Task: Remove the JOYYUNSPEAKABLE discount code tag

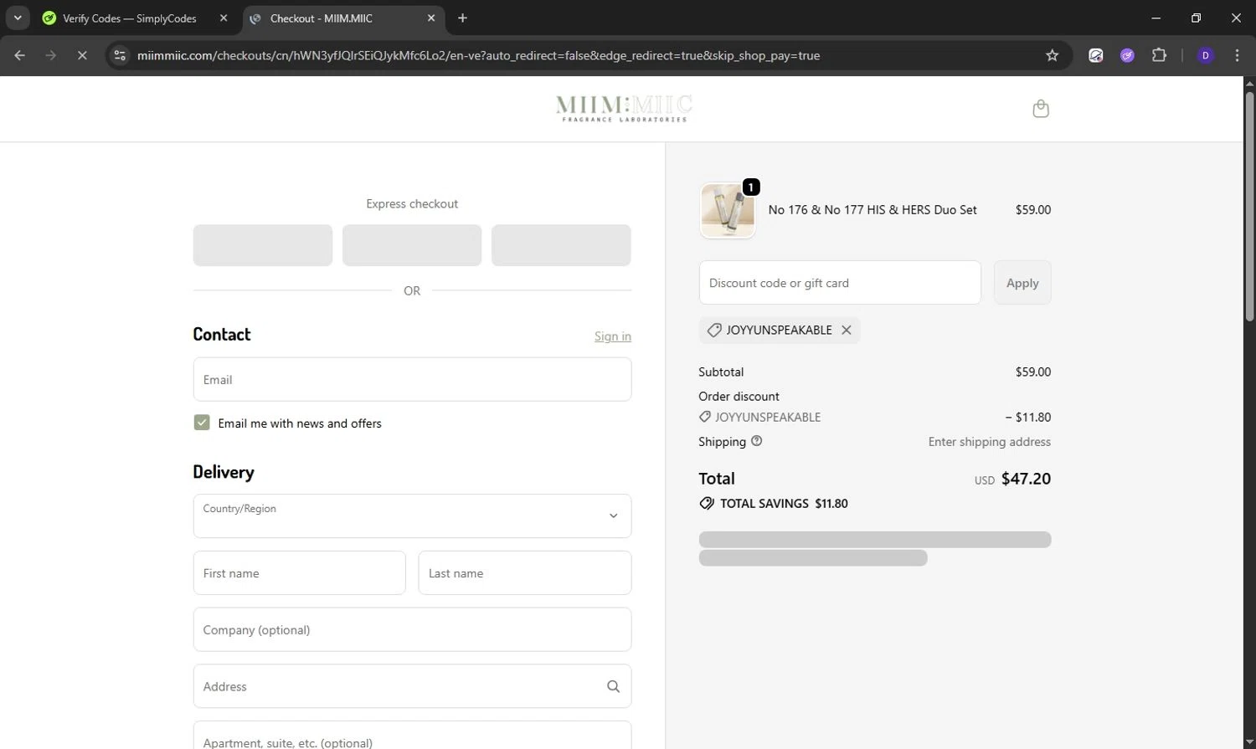Action: pyautogui.click(x=847, y=330)
